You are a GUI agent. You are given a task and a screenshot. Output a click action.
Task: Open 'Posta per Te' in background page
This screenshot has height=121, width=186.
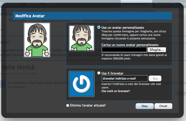pos(165,4)
